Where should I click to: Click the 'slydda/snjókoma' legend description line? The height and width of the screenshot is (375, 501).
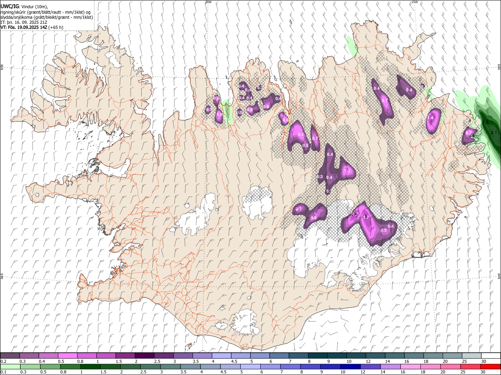pos(47,17)
